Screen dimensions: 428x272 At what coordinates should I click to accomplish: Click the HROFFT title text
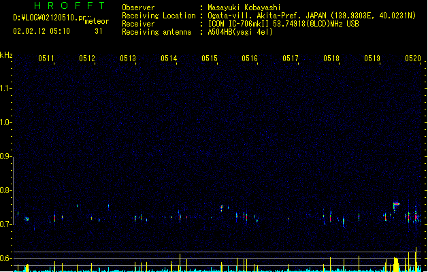[70, 5]
